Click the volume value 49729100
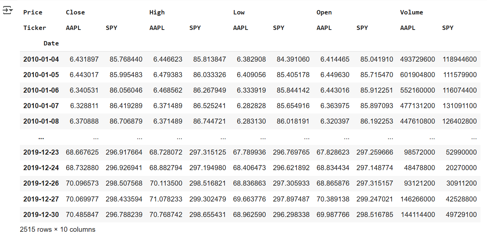Viewport: 487px width, 235px height. pos(461,215)
